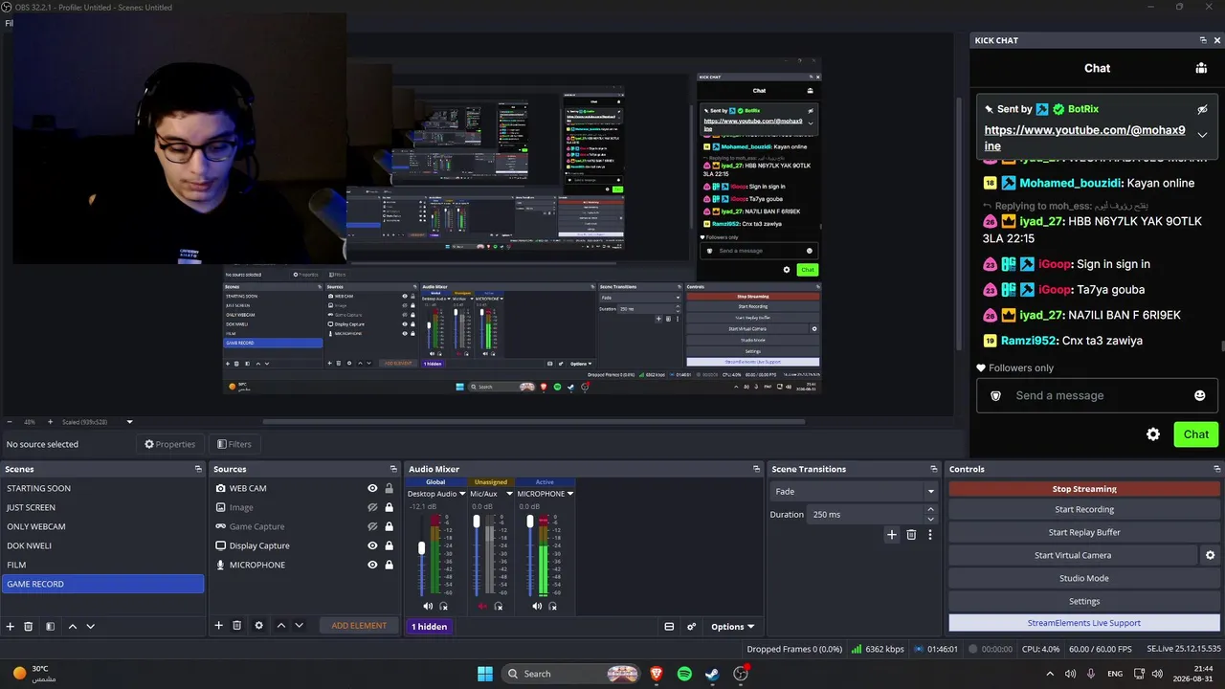Open preview zoom scale dropdown arrow
Screen dimensions: 1225x689
(x=129, y=422)
